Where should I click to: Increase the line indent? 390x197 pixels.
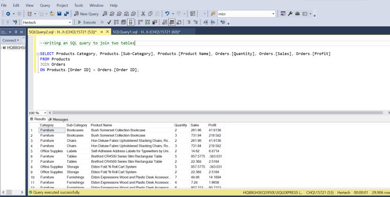point(212,22)
